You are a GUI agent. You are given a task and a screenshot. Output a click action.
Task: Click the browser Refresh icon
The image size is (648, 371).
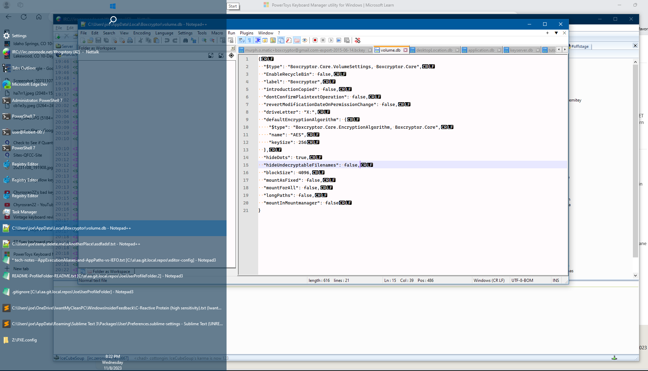tap(24, 17)
